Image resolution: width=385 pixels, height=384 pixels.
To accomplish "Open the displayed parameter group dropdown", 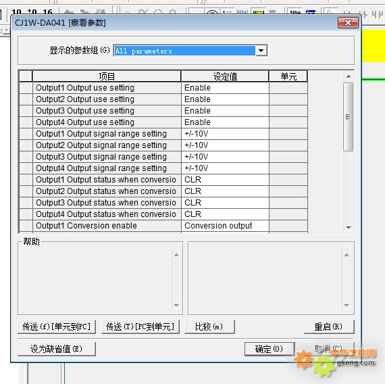I will pos(261,51).
